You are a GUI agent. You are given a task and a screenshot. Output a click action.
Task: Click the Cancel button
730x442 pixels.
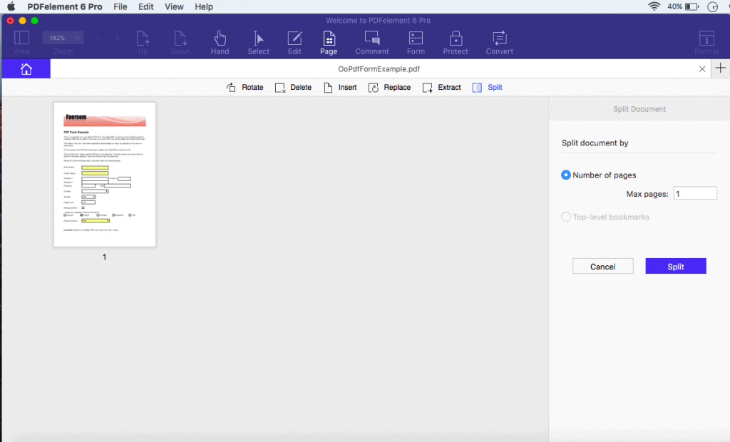602,266
